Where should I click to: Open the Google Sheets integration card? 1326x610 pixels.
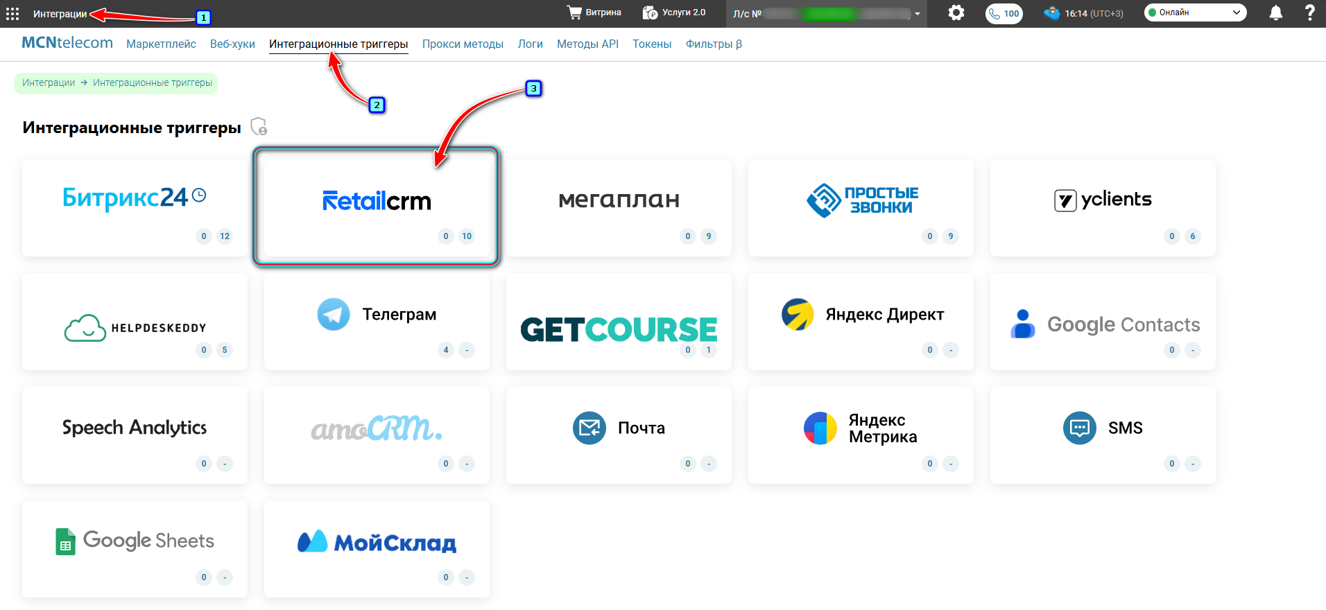tap(135, 549)
